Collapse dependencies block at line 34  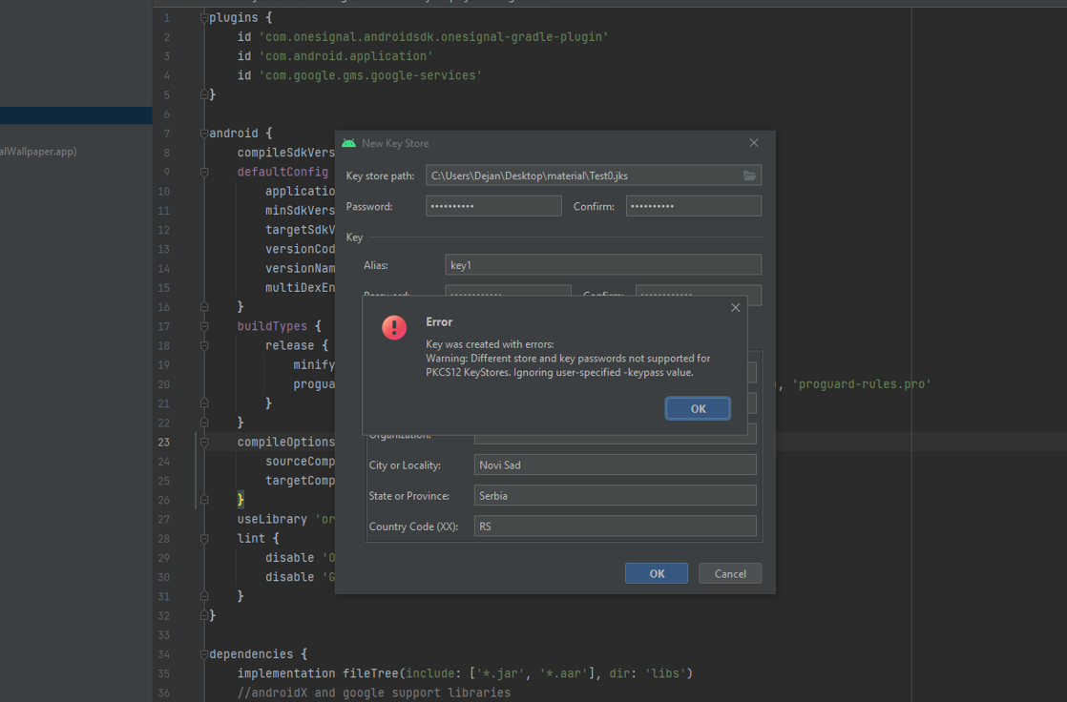pyautogui.click(x=204, y=654)
